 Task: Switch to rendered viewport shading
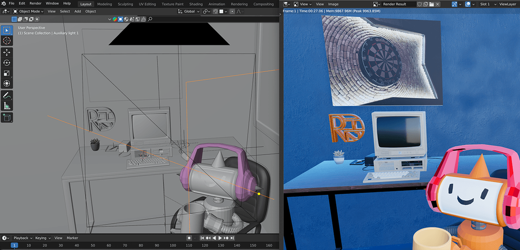pos(137,19)
